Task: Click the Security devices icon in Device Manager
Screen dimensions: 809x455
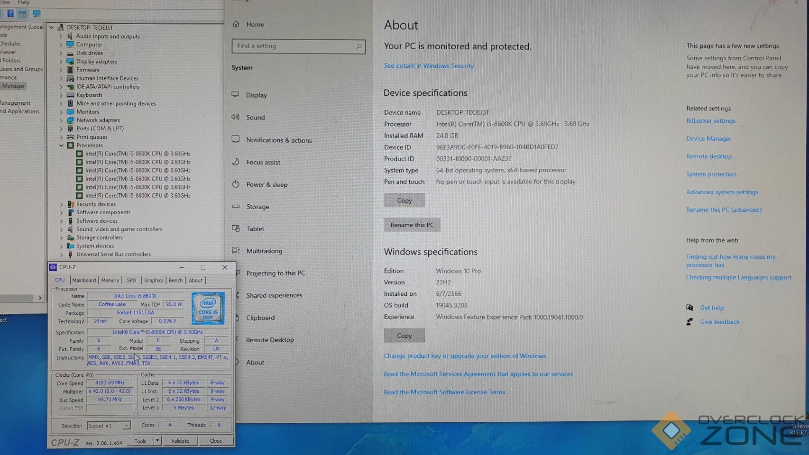Action: tap(70, 204)
